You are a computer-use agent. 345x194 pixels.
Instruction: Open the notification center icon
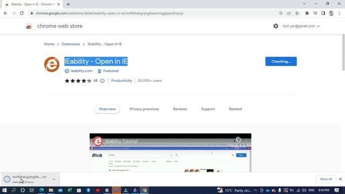(336, 190)
